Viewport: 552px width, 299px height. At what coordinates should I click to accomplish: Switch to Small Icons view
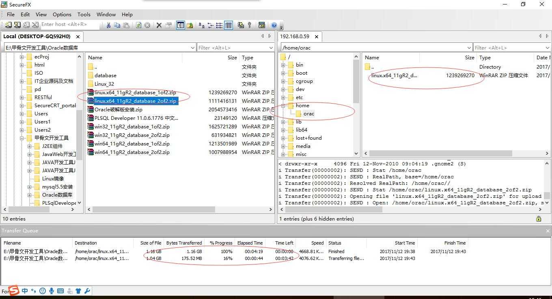(x=210, y=25)
